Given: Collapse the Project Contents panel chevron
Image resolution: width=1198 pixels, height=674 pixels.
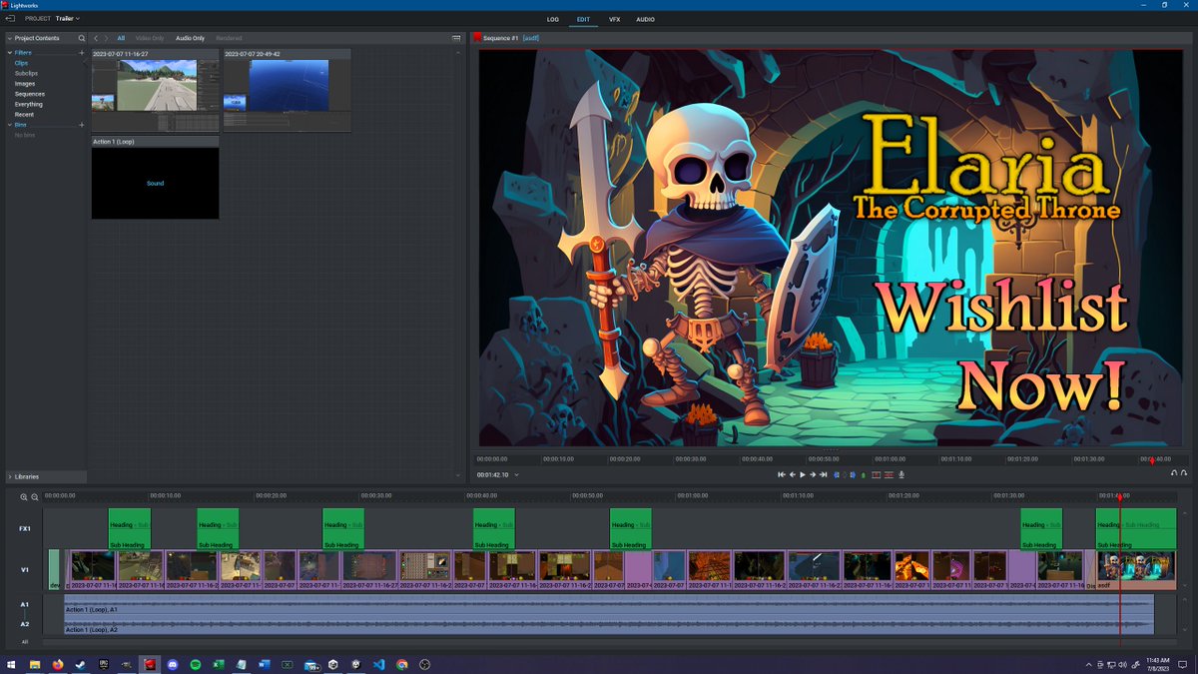Looking at the screenshot, I should (x=10, y=38).
